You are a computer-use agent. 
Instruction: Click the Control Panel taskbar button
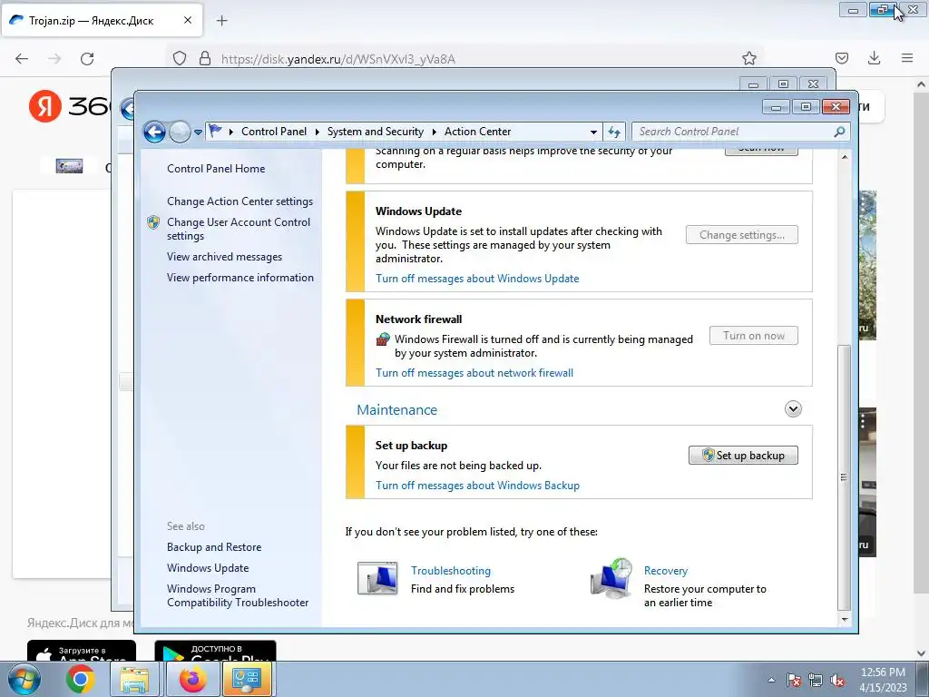(247, 679)
